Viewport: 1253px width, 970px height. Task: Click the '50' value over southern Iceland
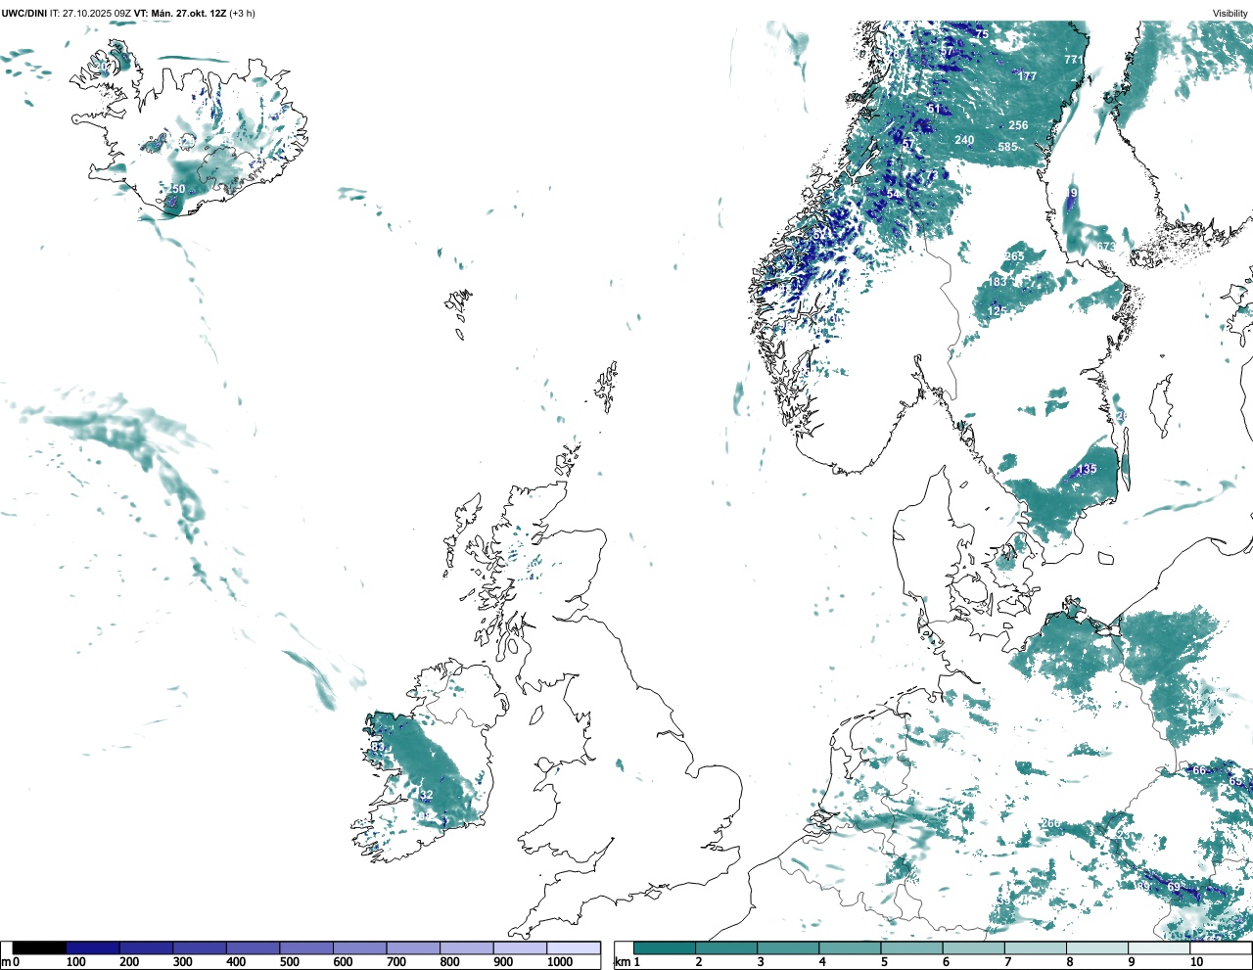point(178,189)
